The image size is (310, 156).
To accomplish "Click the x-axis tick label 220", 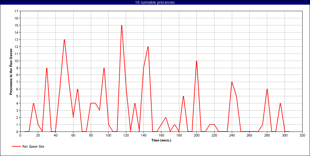I will (214, 136).
